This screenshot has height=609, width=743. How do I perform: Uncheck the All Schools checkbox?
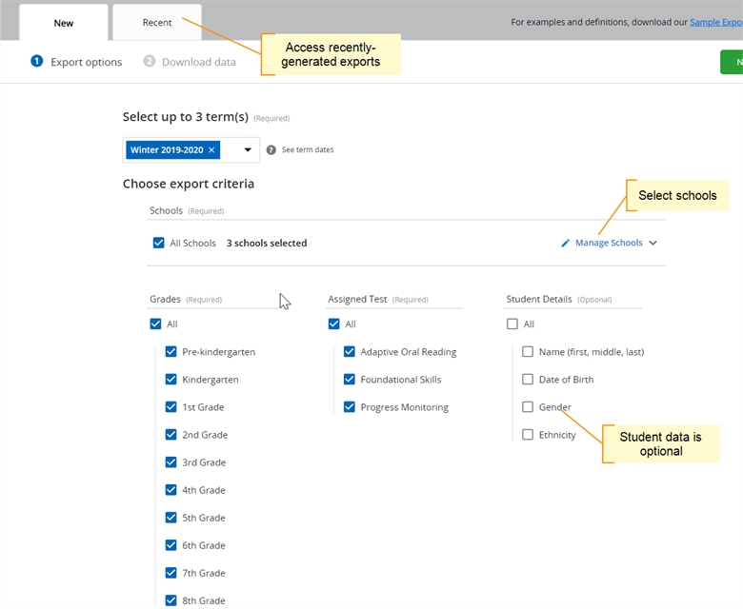point(159,244)
